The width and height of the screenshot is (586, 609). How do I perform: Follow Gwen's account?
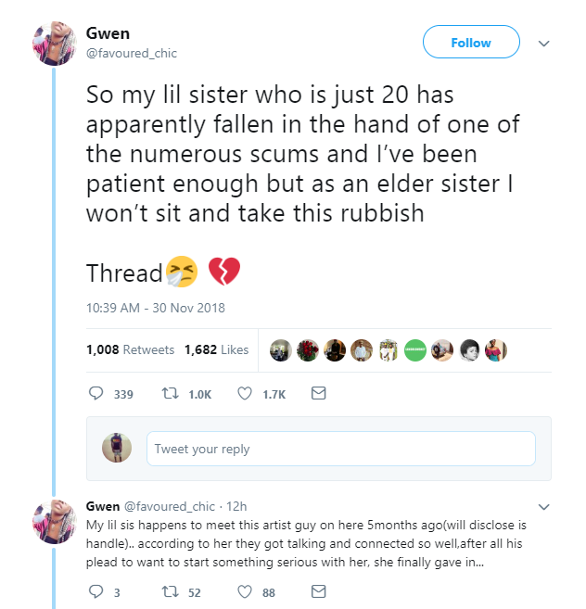point(470,43)
